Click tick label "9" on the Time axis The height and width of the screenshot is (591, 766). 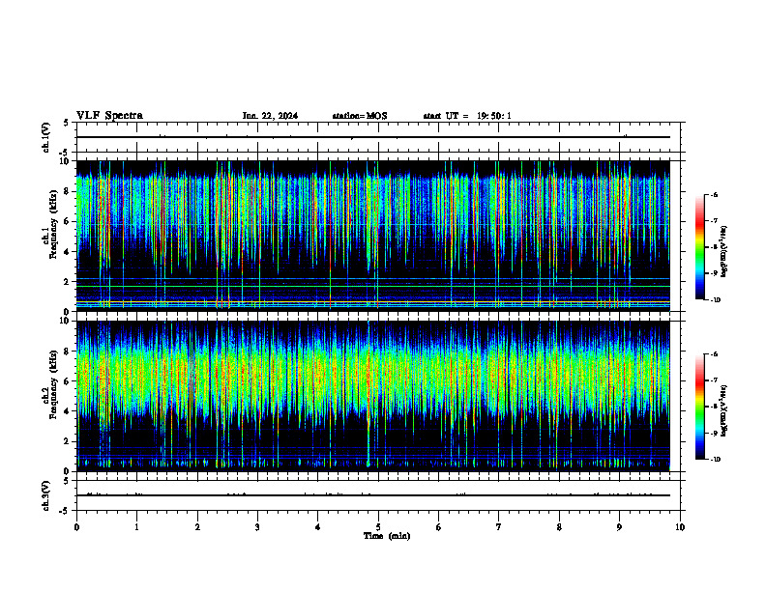pyautogui.click(x=619, y=527)
